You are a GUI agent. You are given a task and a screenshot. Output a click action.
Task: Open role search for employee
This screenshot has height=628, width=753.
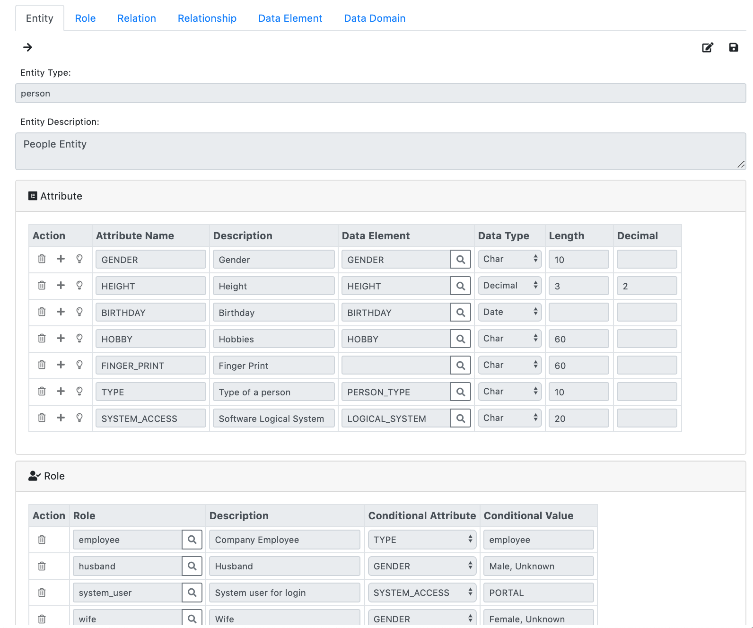tap(192, 540)
